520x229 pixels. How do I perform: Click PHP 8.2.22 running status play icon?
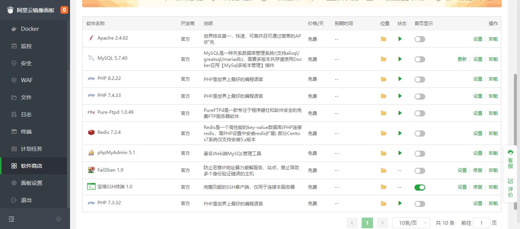[x=400, y=79]
